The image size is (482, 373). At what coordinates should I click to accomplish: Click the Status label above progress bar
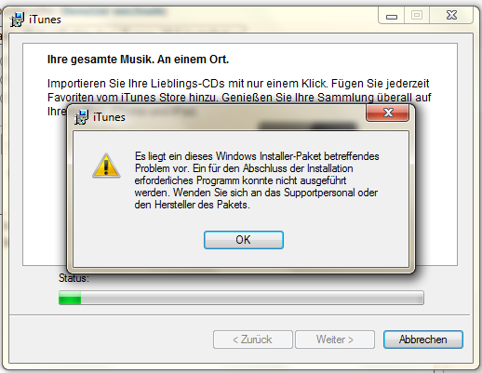click(x=74, y=278)
